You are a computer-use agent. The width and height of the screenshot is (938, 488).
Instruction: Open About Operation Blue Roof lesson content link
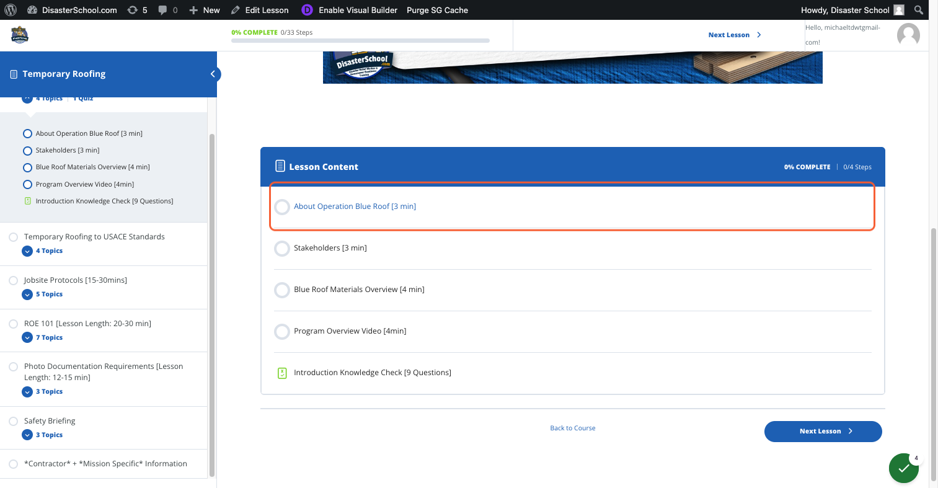pos(355,206)
